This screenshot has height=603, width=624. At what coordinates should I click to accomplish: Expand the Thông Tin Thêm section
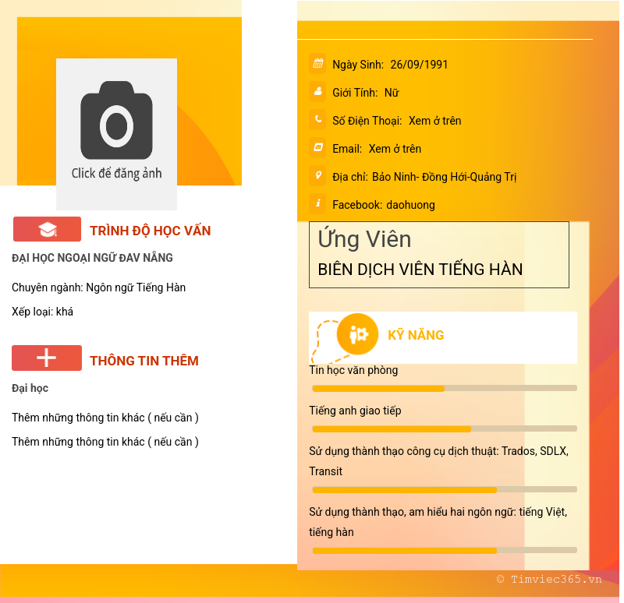pos(144,360)
